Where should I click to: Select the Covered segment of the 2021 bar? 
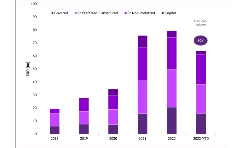pyautogui.click(x=142, y=124)
